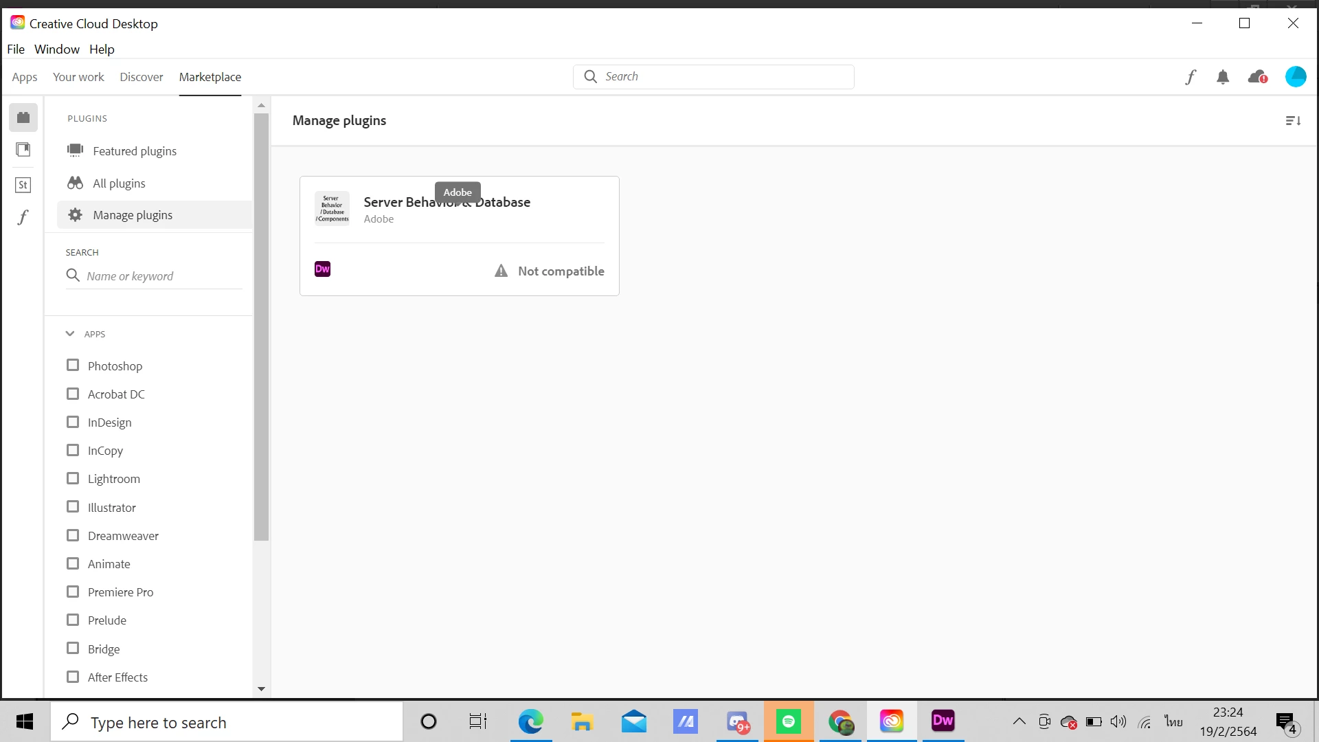Open the account profile avatar
Screen dimensions: 1319x742
pyautogui.click(x=1296, y=77)
